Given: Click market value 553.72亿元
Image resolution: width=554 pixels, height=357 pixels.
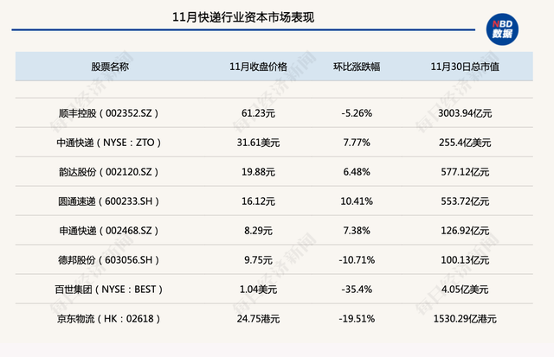Looking at the screenshot, I should 465,201.
